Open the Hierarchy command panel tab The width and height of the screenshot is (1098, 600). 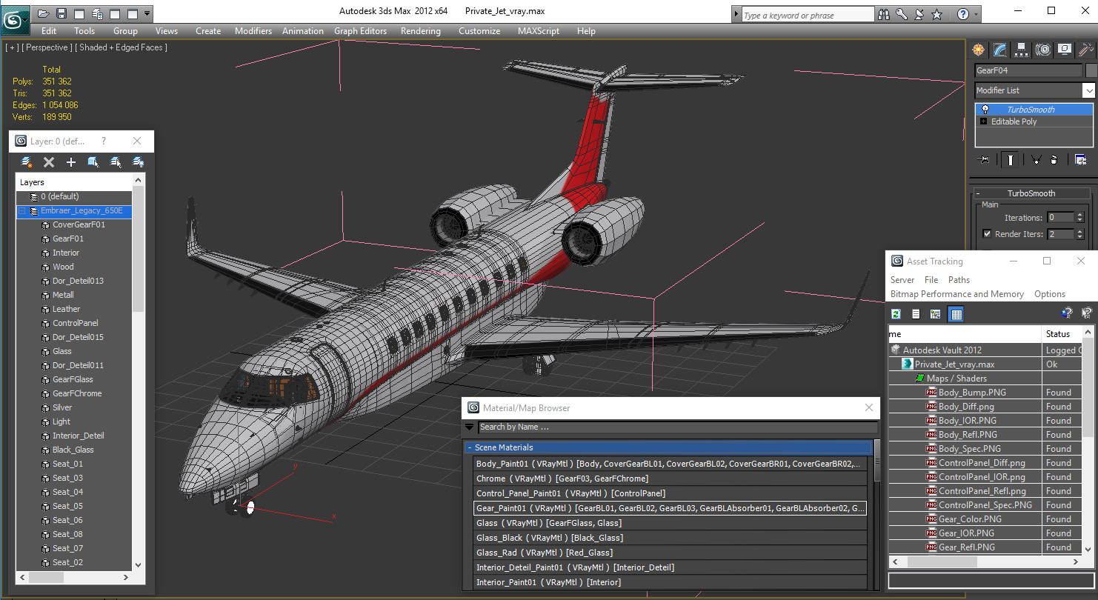pyautogui.click(x=1022, y=50)
